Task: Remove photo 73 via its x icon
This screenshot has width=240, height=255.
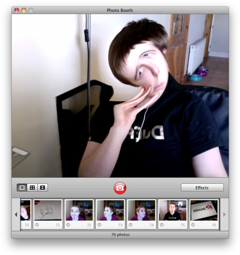Action: click(x=99, y=225)
